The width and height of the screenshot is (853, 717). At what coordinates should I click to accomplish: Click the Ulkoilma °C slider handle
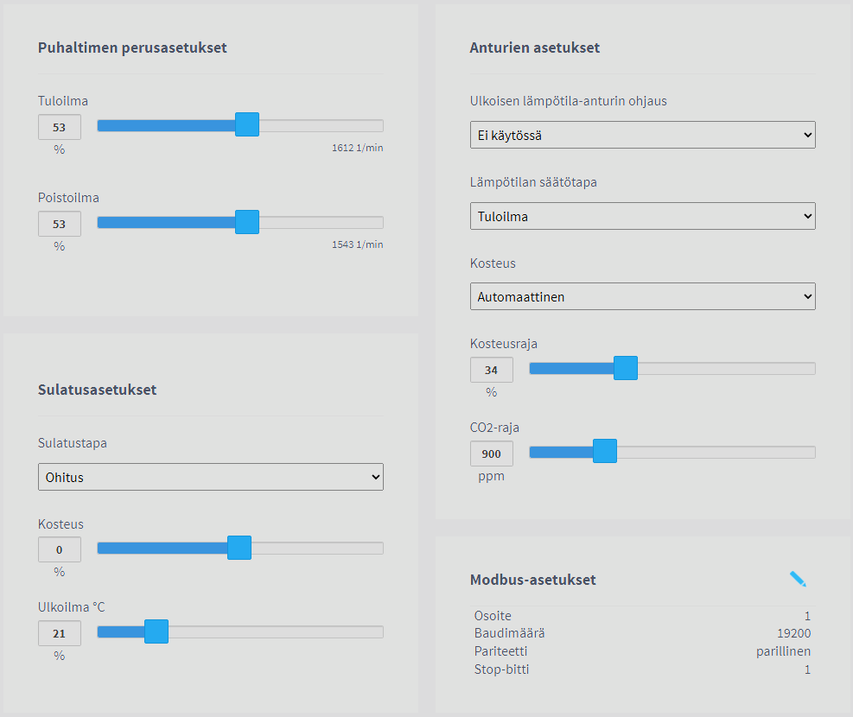point(156,631)
